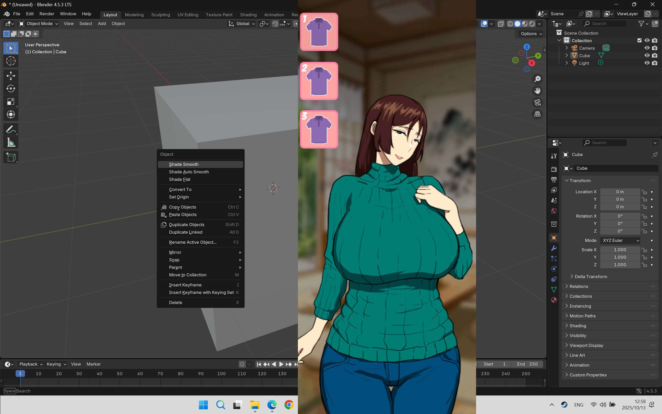Disable Cube render visibility camera toggle
662x414 pixels.
[654, 55]
